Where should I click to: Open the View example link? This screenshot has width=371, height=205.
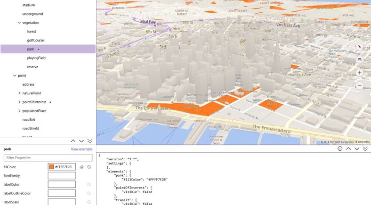pos(82,149)
